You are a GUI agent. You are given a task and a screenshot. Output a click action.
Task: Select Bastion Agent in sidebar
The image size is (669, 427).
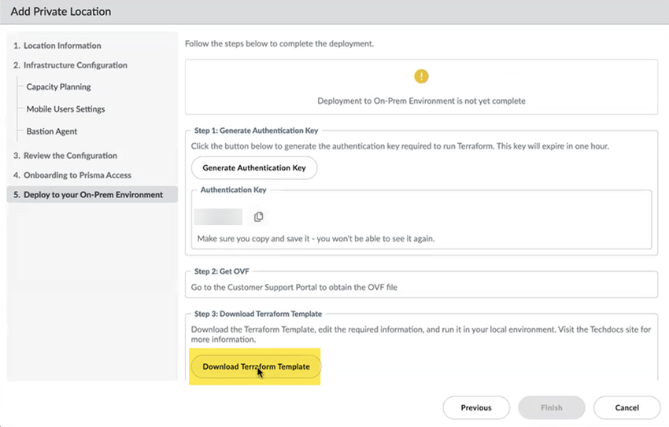point(52,131)
